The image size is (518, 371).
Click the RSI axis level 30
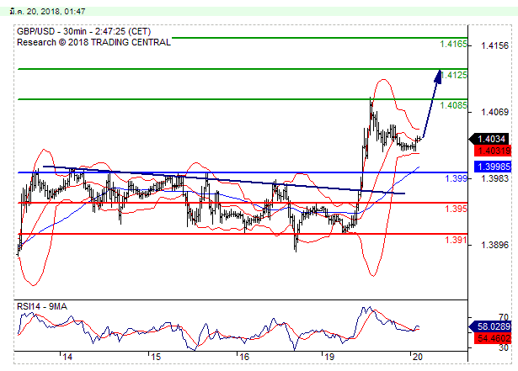pyautogui.click(x=504, y=347)
